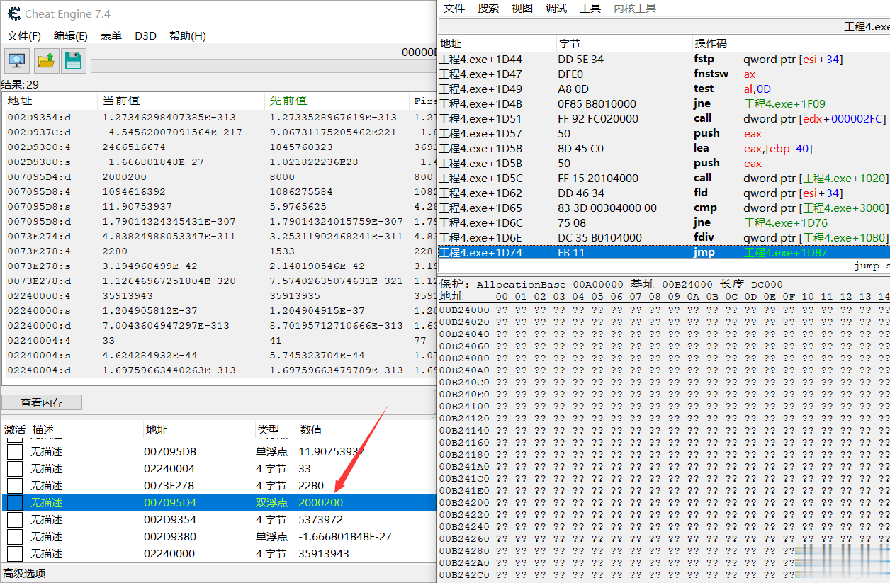Viewport: 890px width, 583px height.
Task: Open the 调试 menu in memory viewer
Action: tap(556, 9)
